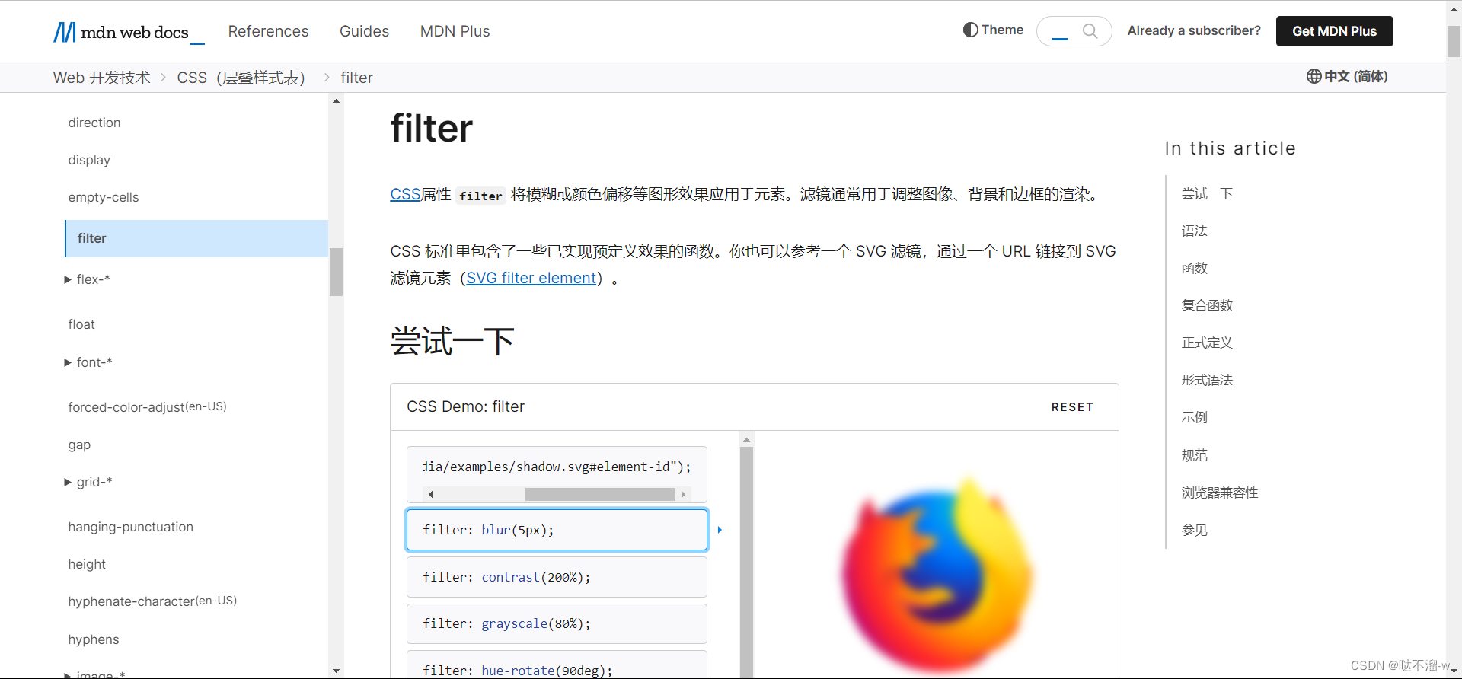Viewport: 1462px width, 679px height.
Task: Open the forced-color-adjust sidebar item
Action: tap(147, 407)
